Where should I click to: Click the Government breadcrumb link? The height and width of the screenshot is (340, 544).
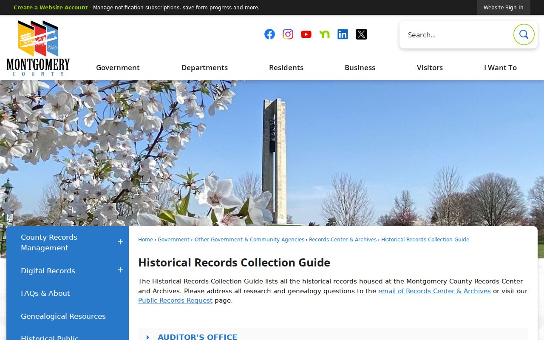[173, 240]
